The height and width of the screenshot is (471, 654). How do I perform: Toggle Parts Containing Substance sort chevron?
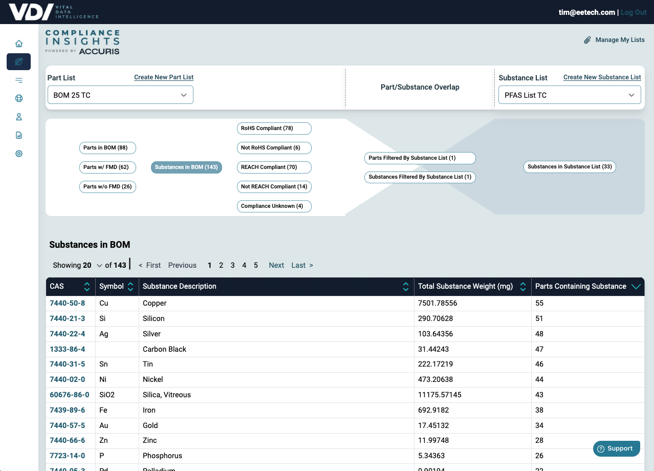(636, 287)
